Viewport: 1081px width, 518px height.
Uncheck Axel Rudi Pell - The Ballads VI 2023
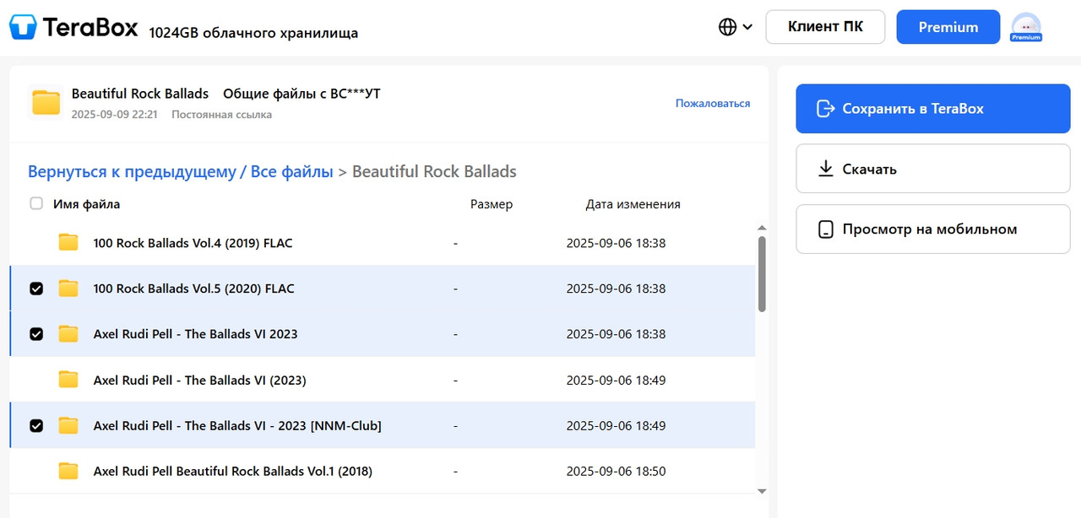(x=36, y=334)
